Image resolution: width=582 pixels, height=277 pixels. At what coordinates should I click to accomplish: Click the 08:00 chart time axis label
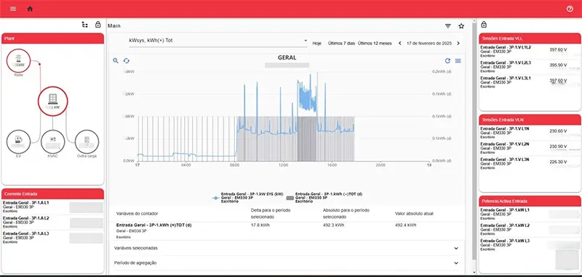[234, 165]
